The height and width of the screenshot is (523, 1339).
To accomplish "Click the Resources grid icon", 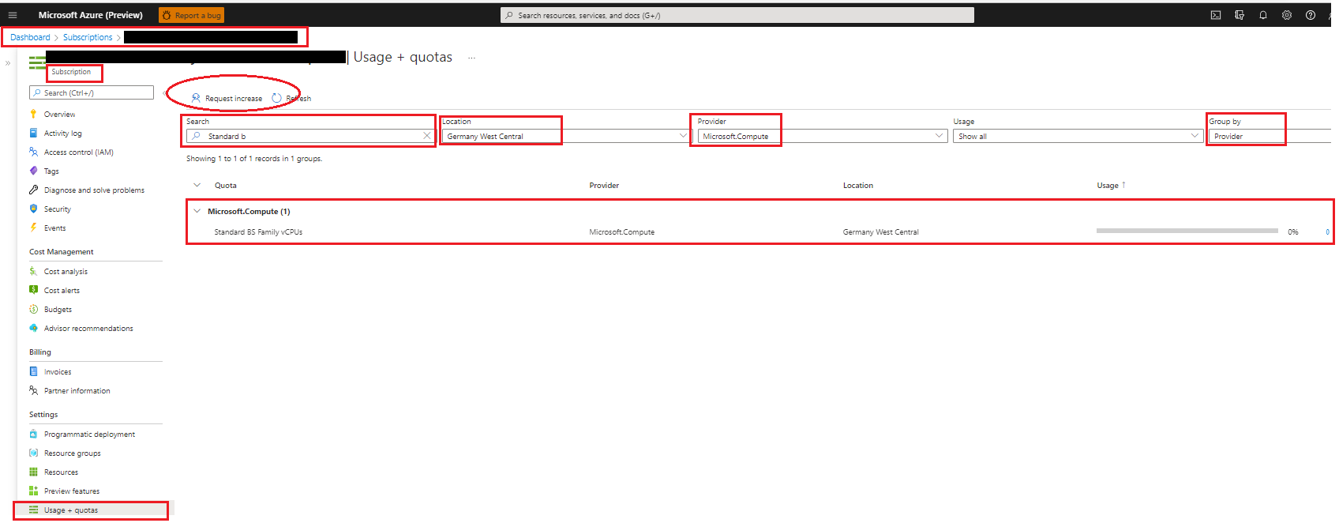I will (x=33, y=472).
